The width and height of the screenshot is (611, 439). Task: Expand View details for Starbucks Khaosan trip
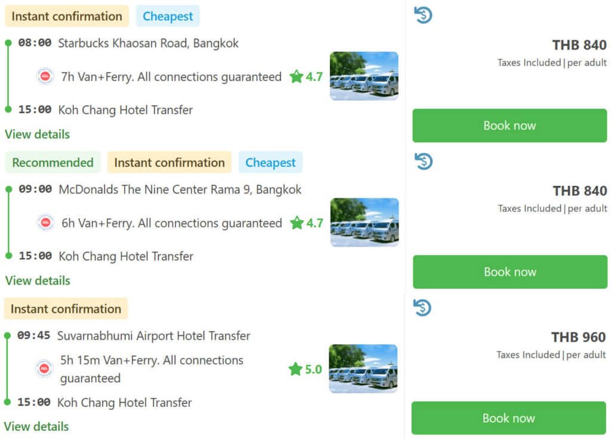click(38, 134)
